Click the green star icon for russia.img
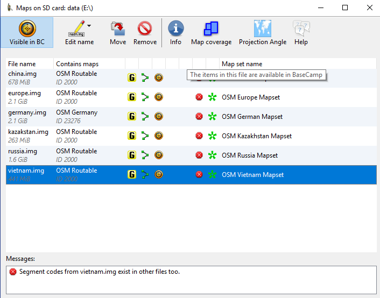Image resolution: width=380 pixels, height=298 pixels. click(212, 155)
